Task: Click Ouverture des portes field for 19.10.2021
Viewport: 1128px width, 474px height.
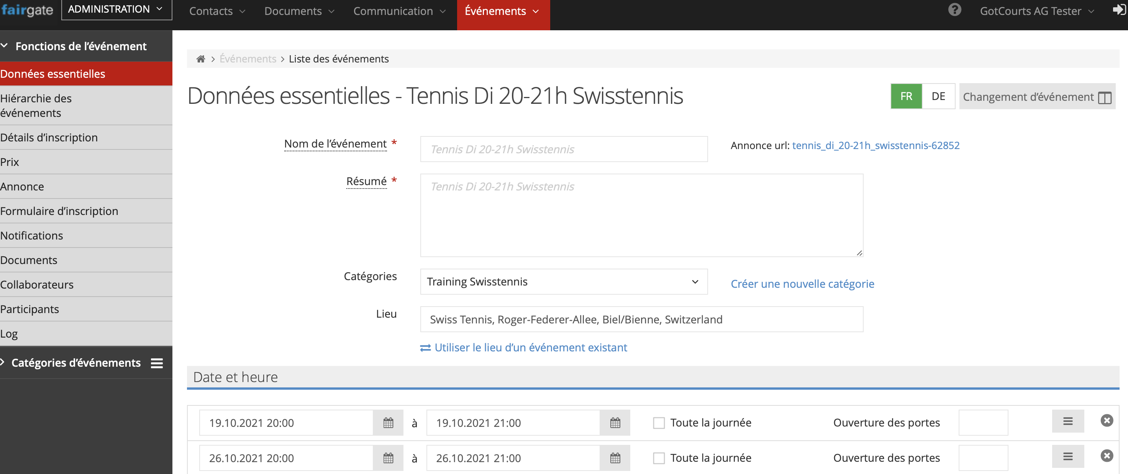Action: pos(983,423)
